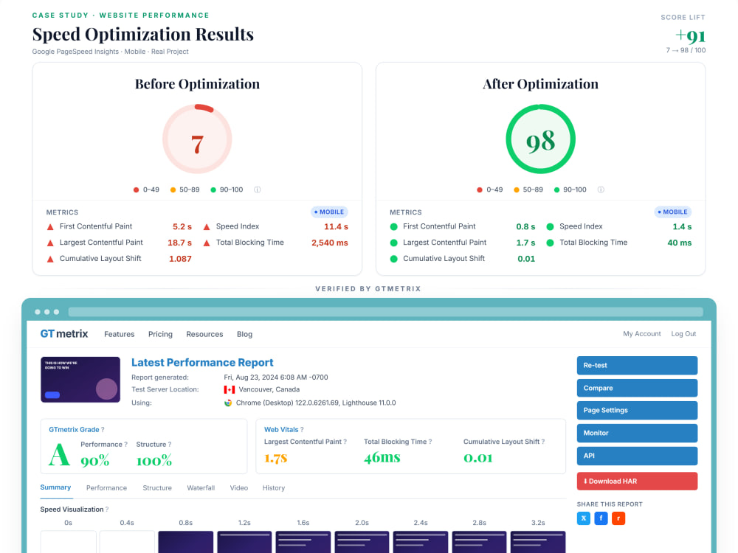738x553 pixels.
Task: Open Features in GTmetrix navigation
Action: (x=119, y=334)
